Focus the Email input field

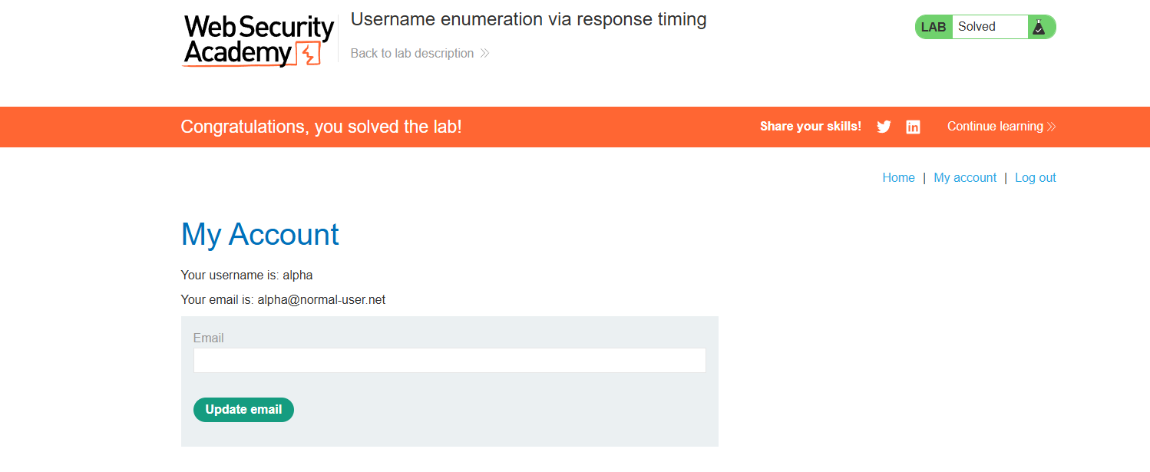pyautogui.click(x=449, y=361)
